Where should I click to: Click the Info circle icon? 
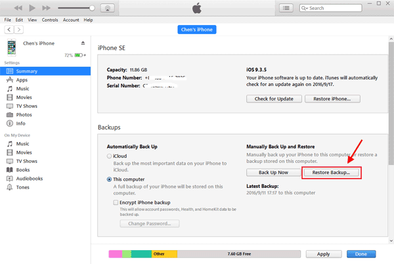pos(10,123)
